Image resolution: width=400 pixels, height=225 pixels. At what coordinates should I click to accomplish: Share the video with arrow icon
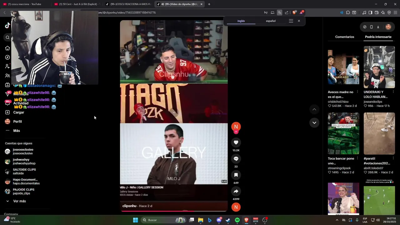tap(236, 191)
